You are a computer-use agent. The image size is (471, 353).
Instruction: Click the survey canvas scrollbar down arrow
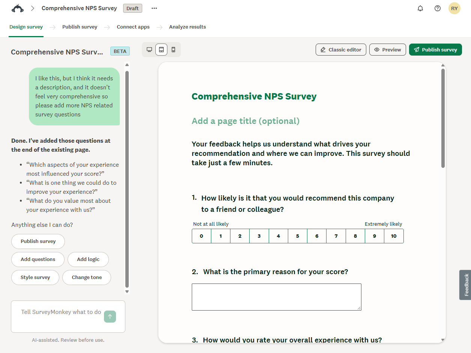[x=443, y=340]
